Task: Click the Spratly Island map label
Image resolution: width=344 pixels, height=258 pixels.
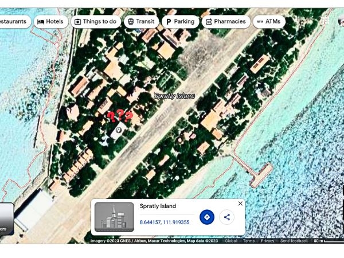Action: [x=174, y=96]
